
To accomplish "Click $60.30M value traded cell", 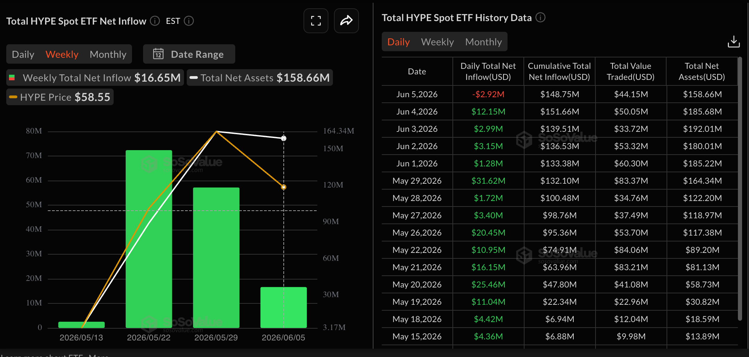I will click(x=631, y=163).
